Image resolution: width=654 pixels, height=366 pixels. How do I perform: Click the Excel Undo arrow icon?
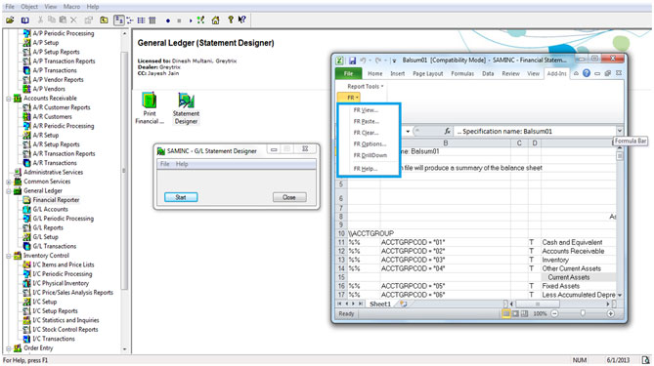(x=363, y=61)
